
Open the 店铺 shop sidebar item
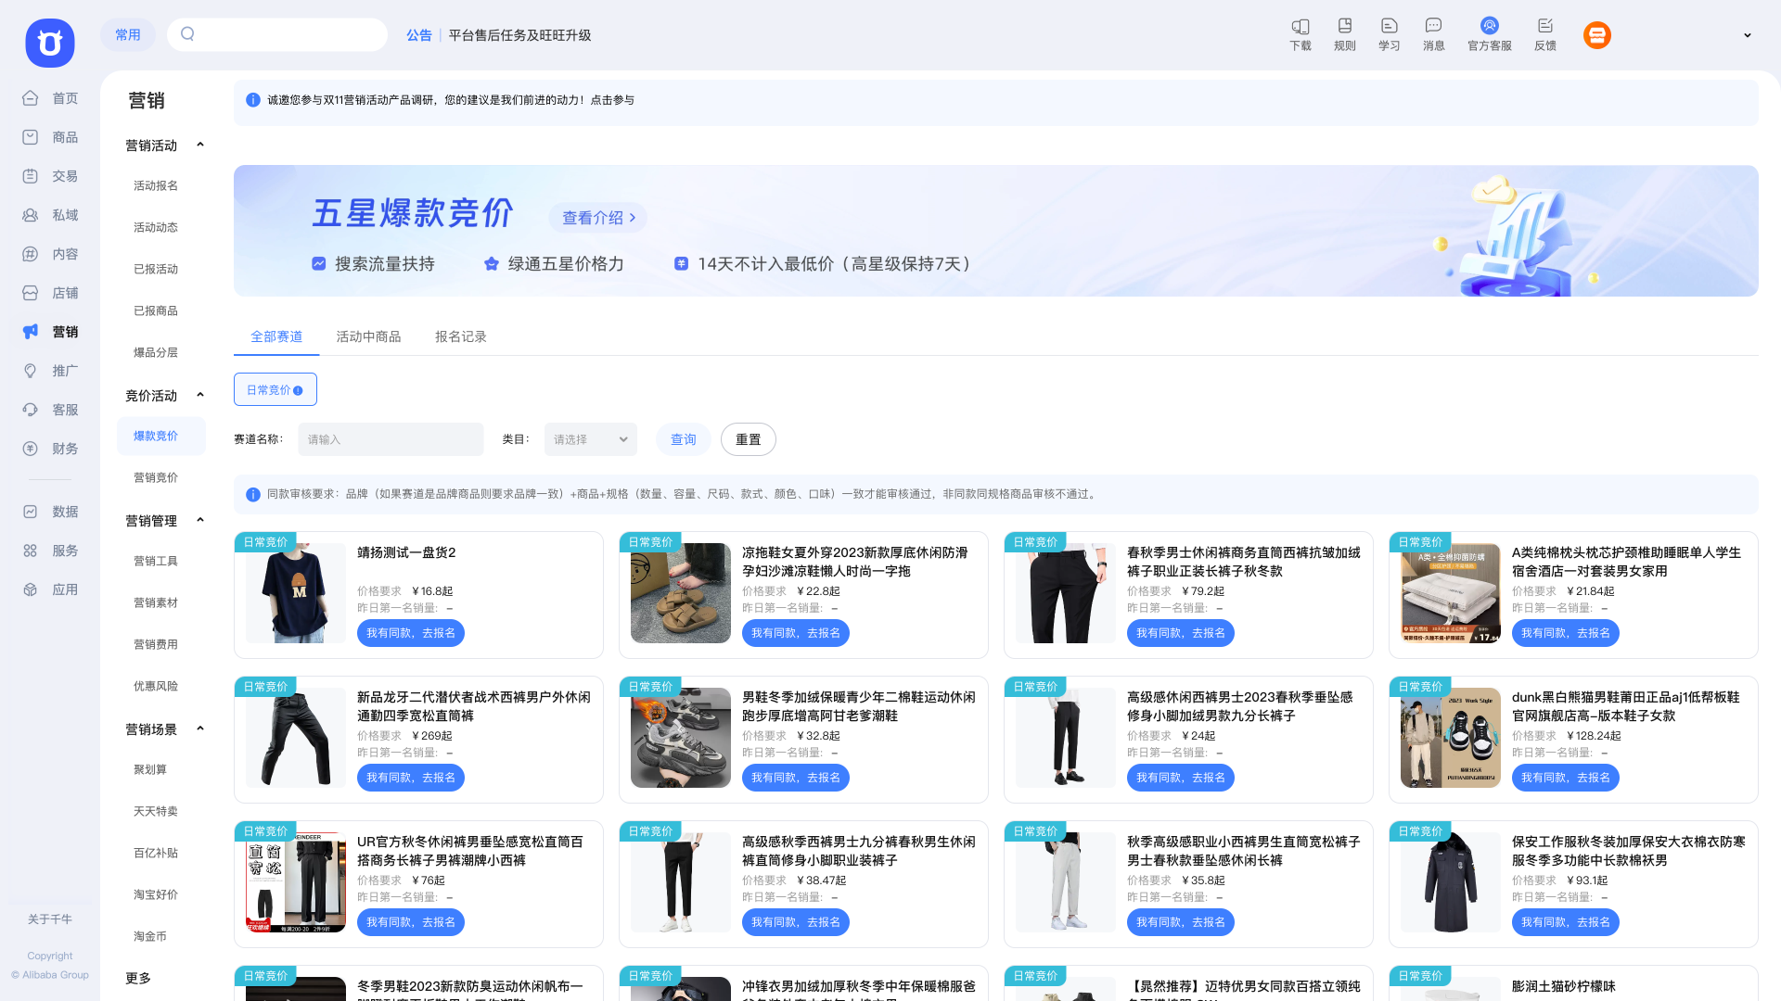coord(50,293)
